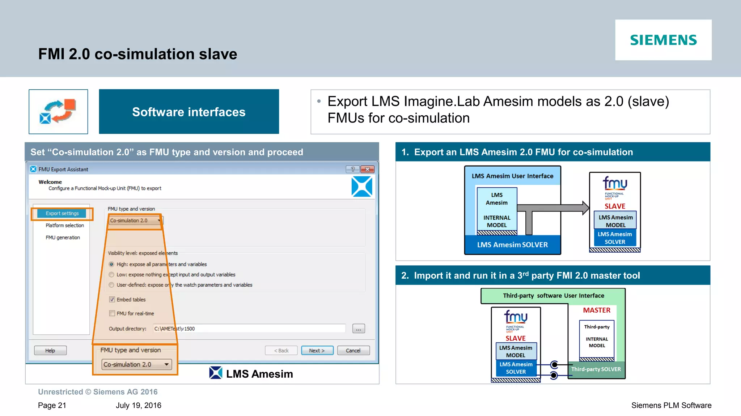Select Low visibility level radio button
The height and width of the screenshot is (416, 741).
tap(112, 275)
